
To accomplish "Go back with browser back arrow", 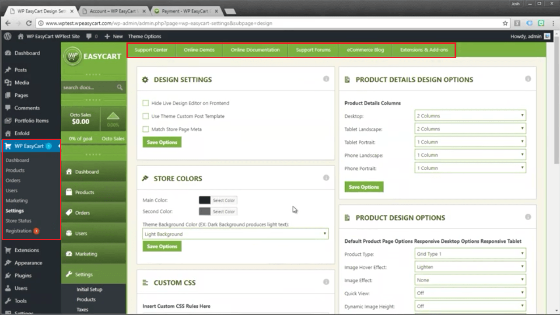I will [8, 23].
